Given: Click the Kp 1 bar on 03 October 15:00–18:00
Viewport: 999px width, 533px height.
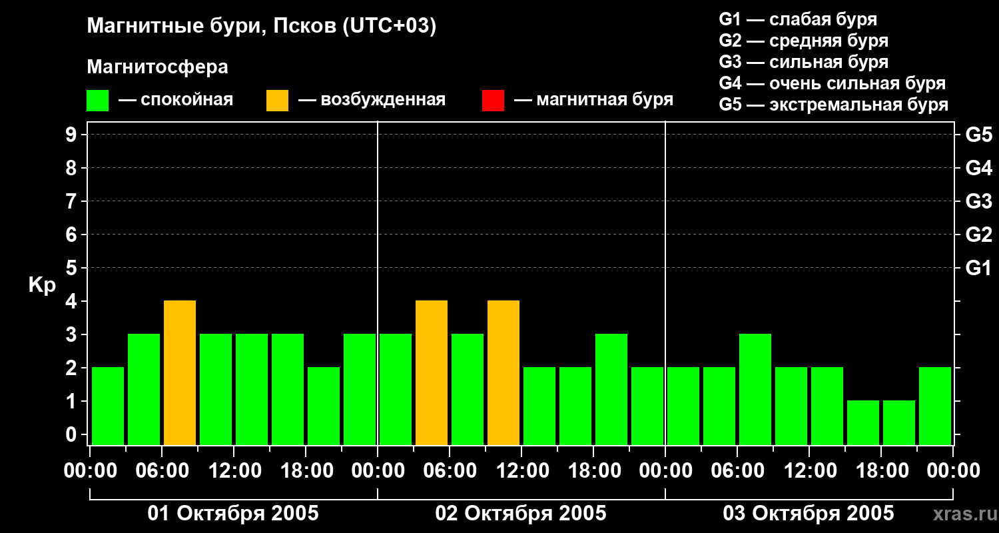Looking at the screenshot, I should click(x=863, y=422).
